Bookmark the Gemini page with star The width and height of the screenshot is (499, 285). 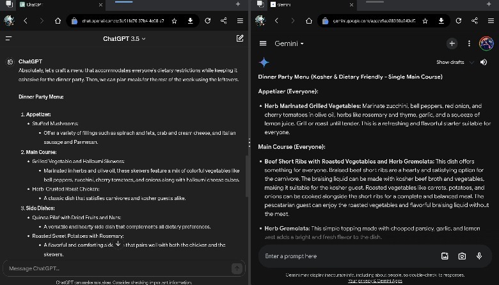coord(425,20)
